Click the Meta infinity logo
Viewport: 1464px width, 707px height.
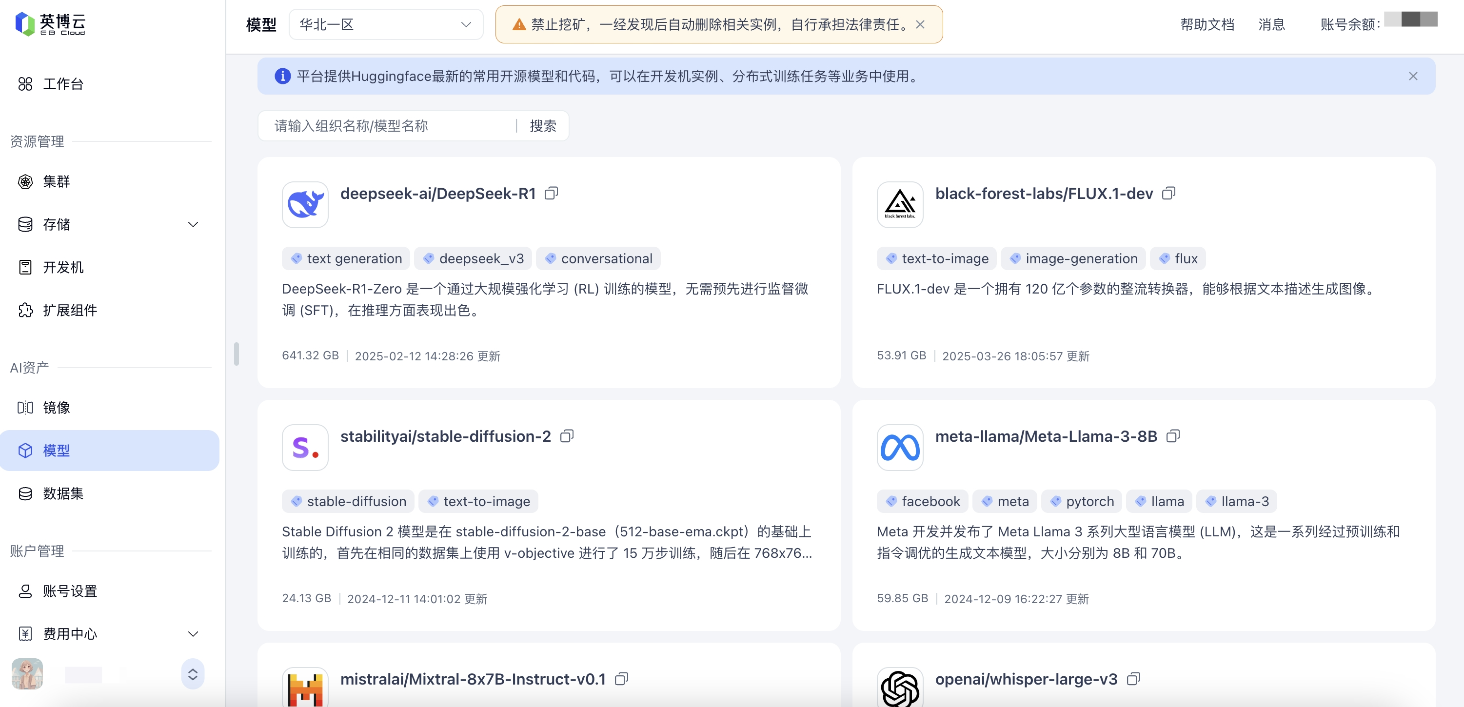tap(900, 448)
